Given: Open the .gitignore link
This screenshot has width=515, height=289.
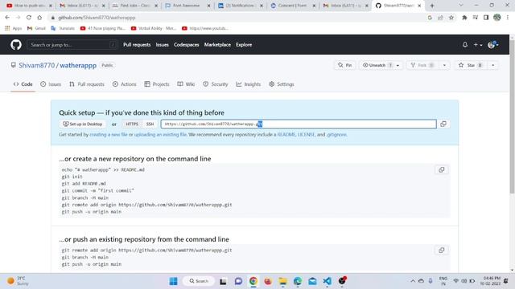Looking at the screenshot, I should 336,135.
